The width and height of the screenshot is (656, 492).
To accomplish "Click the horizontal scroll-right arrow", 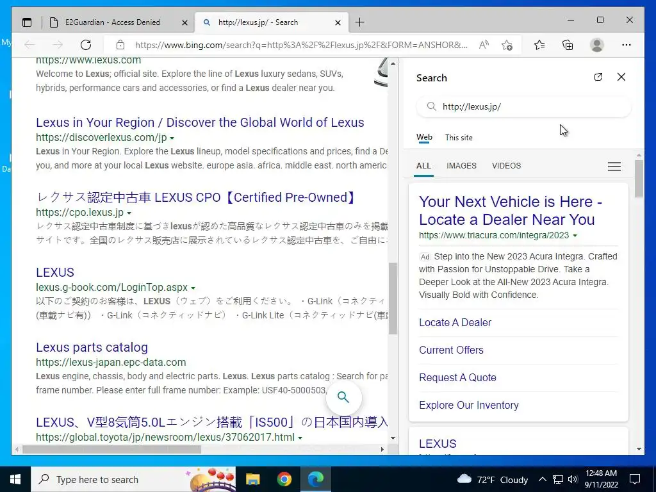I will [382, 449].
